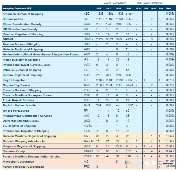This screenshot has height=171, width=178.
Task: Click 'International Naval Surveys Bureau' text
Action: pyautogui.click(x=27, y=65)
